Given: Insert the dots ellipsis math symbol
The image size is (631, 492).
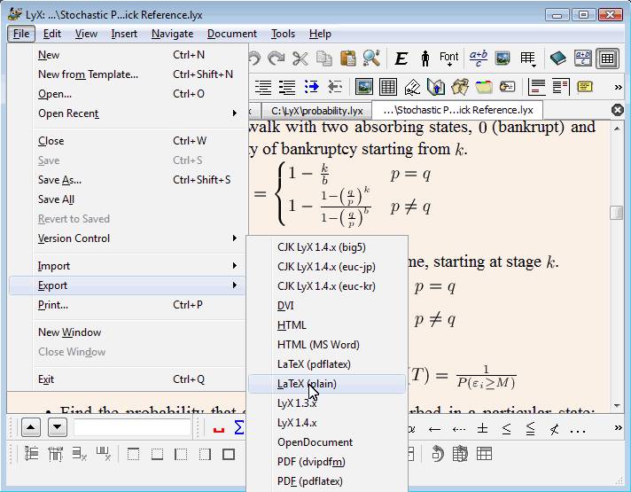Looking at the screenshot, I should coord(578,432).
